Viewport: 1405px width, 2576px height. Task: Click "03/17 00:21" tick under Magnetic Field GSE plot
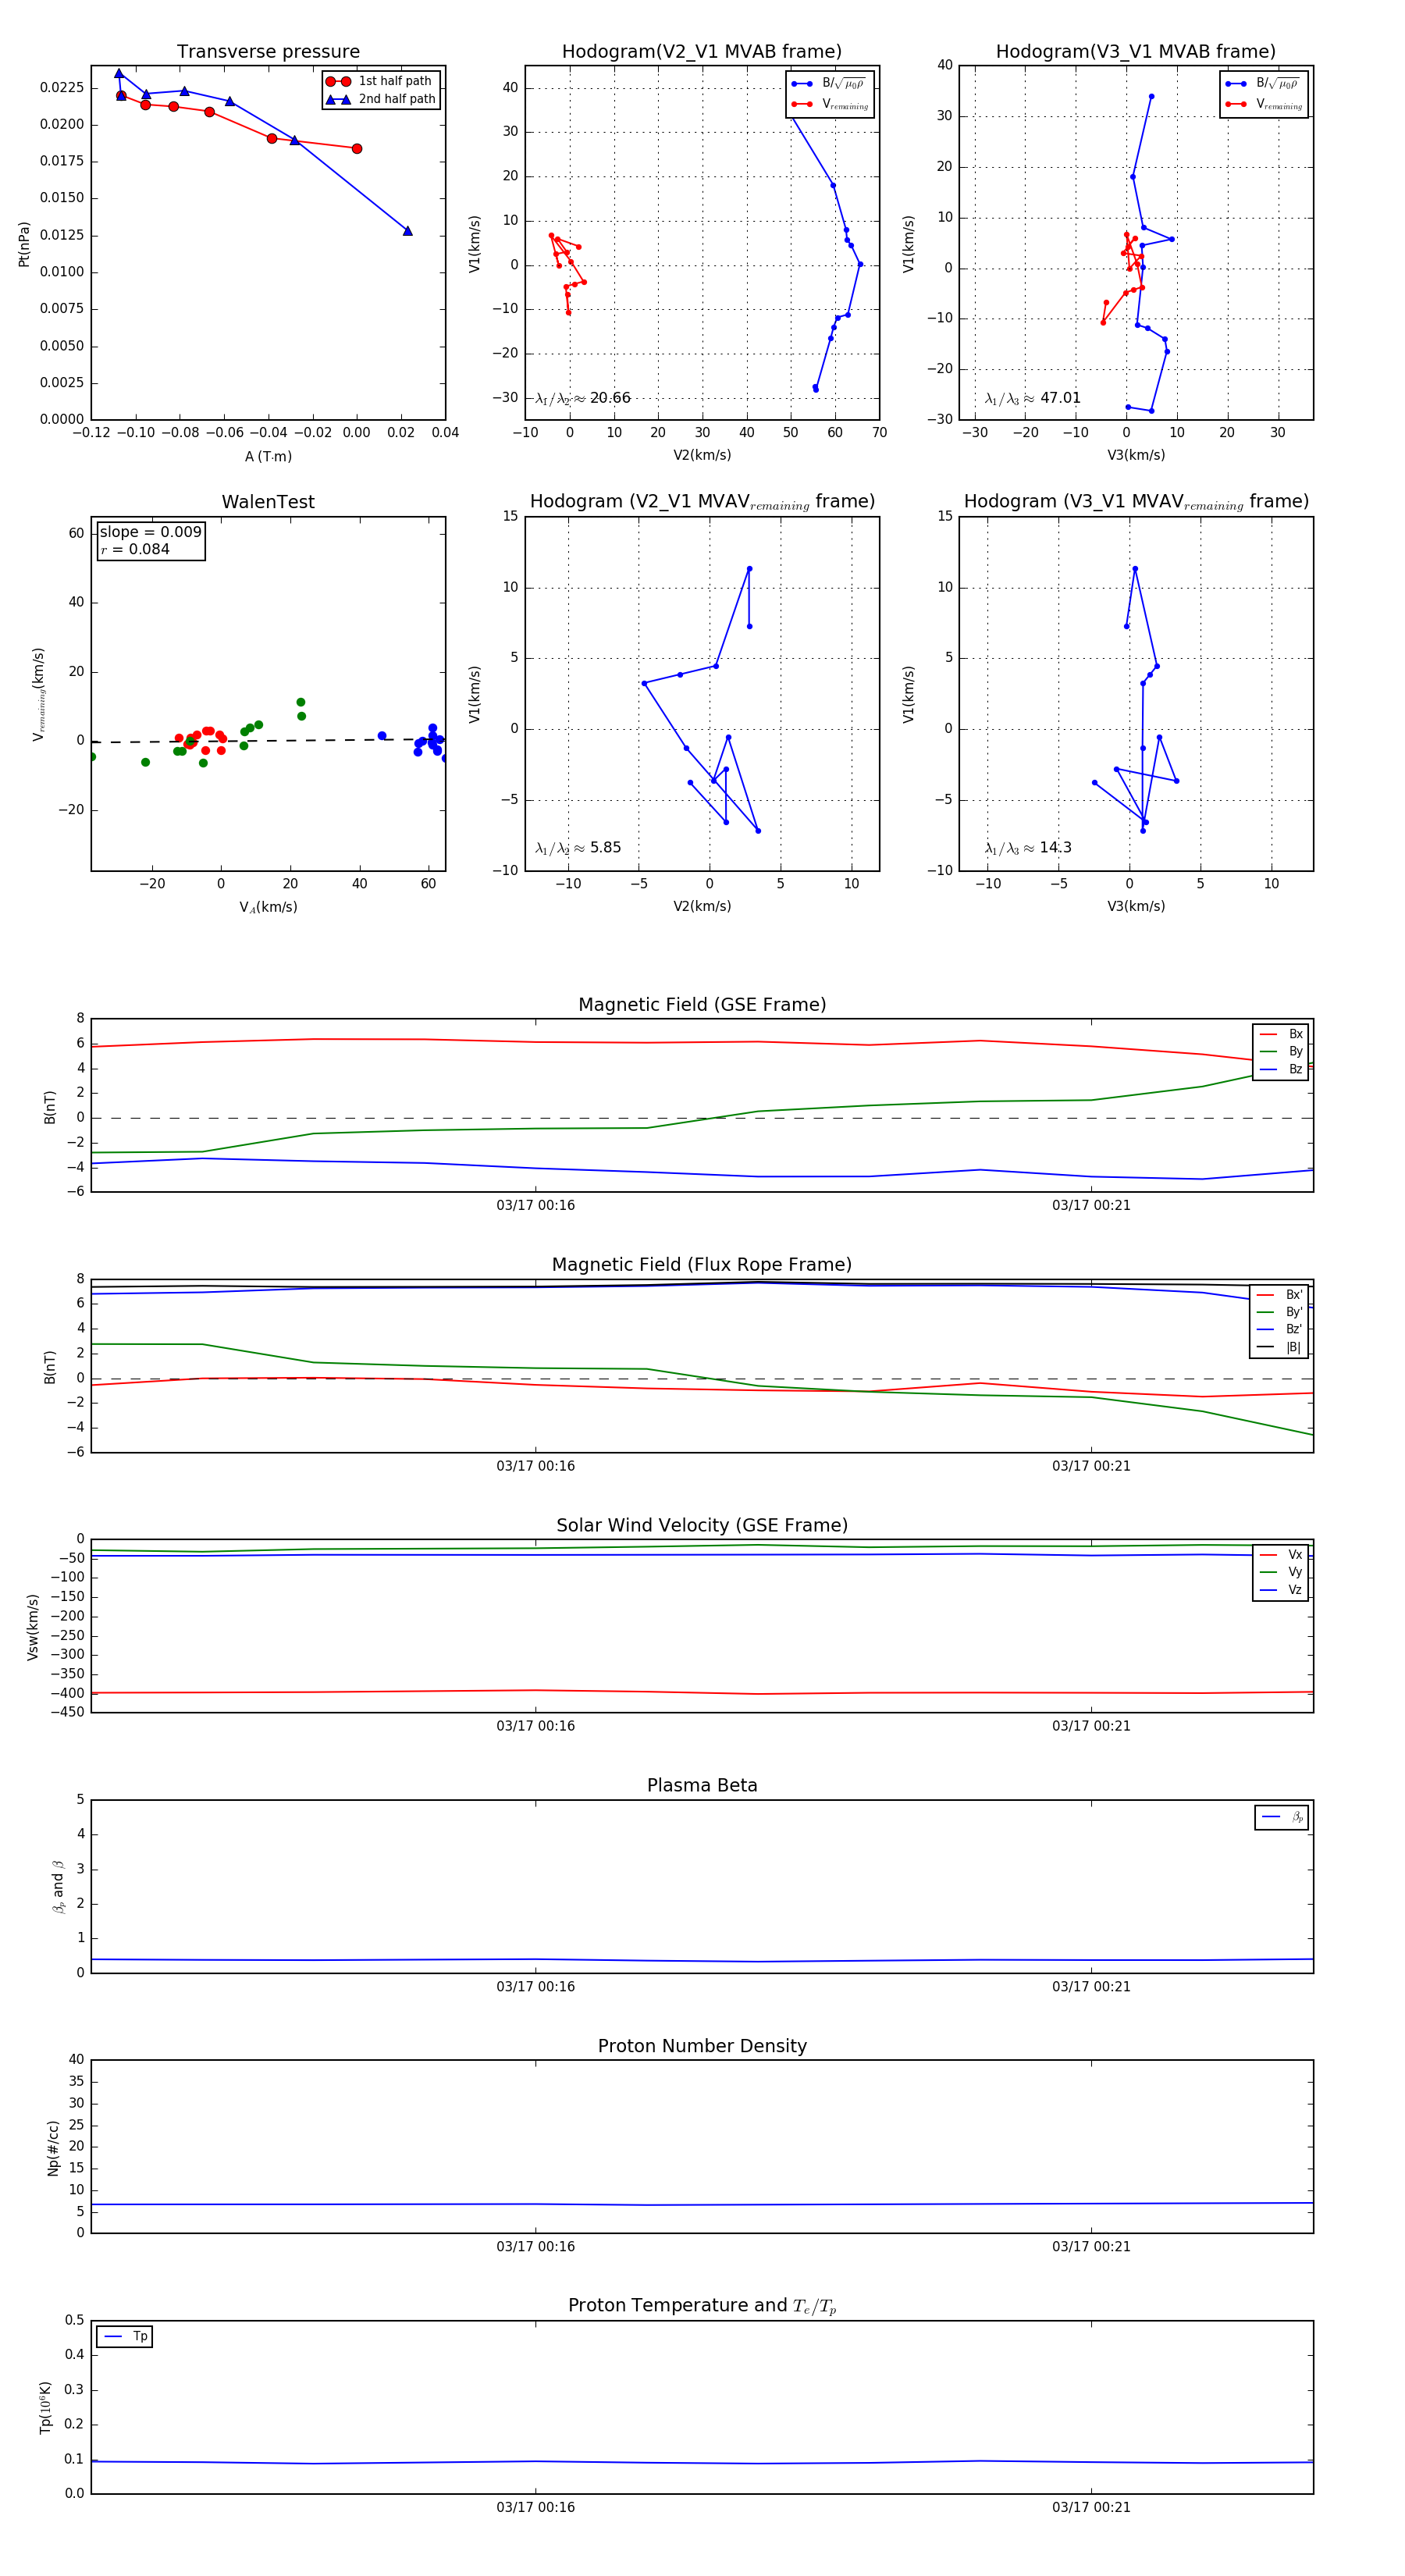pyautogui.click(x=1091, y=1205)
